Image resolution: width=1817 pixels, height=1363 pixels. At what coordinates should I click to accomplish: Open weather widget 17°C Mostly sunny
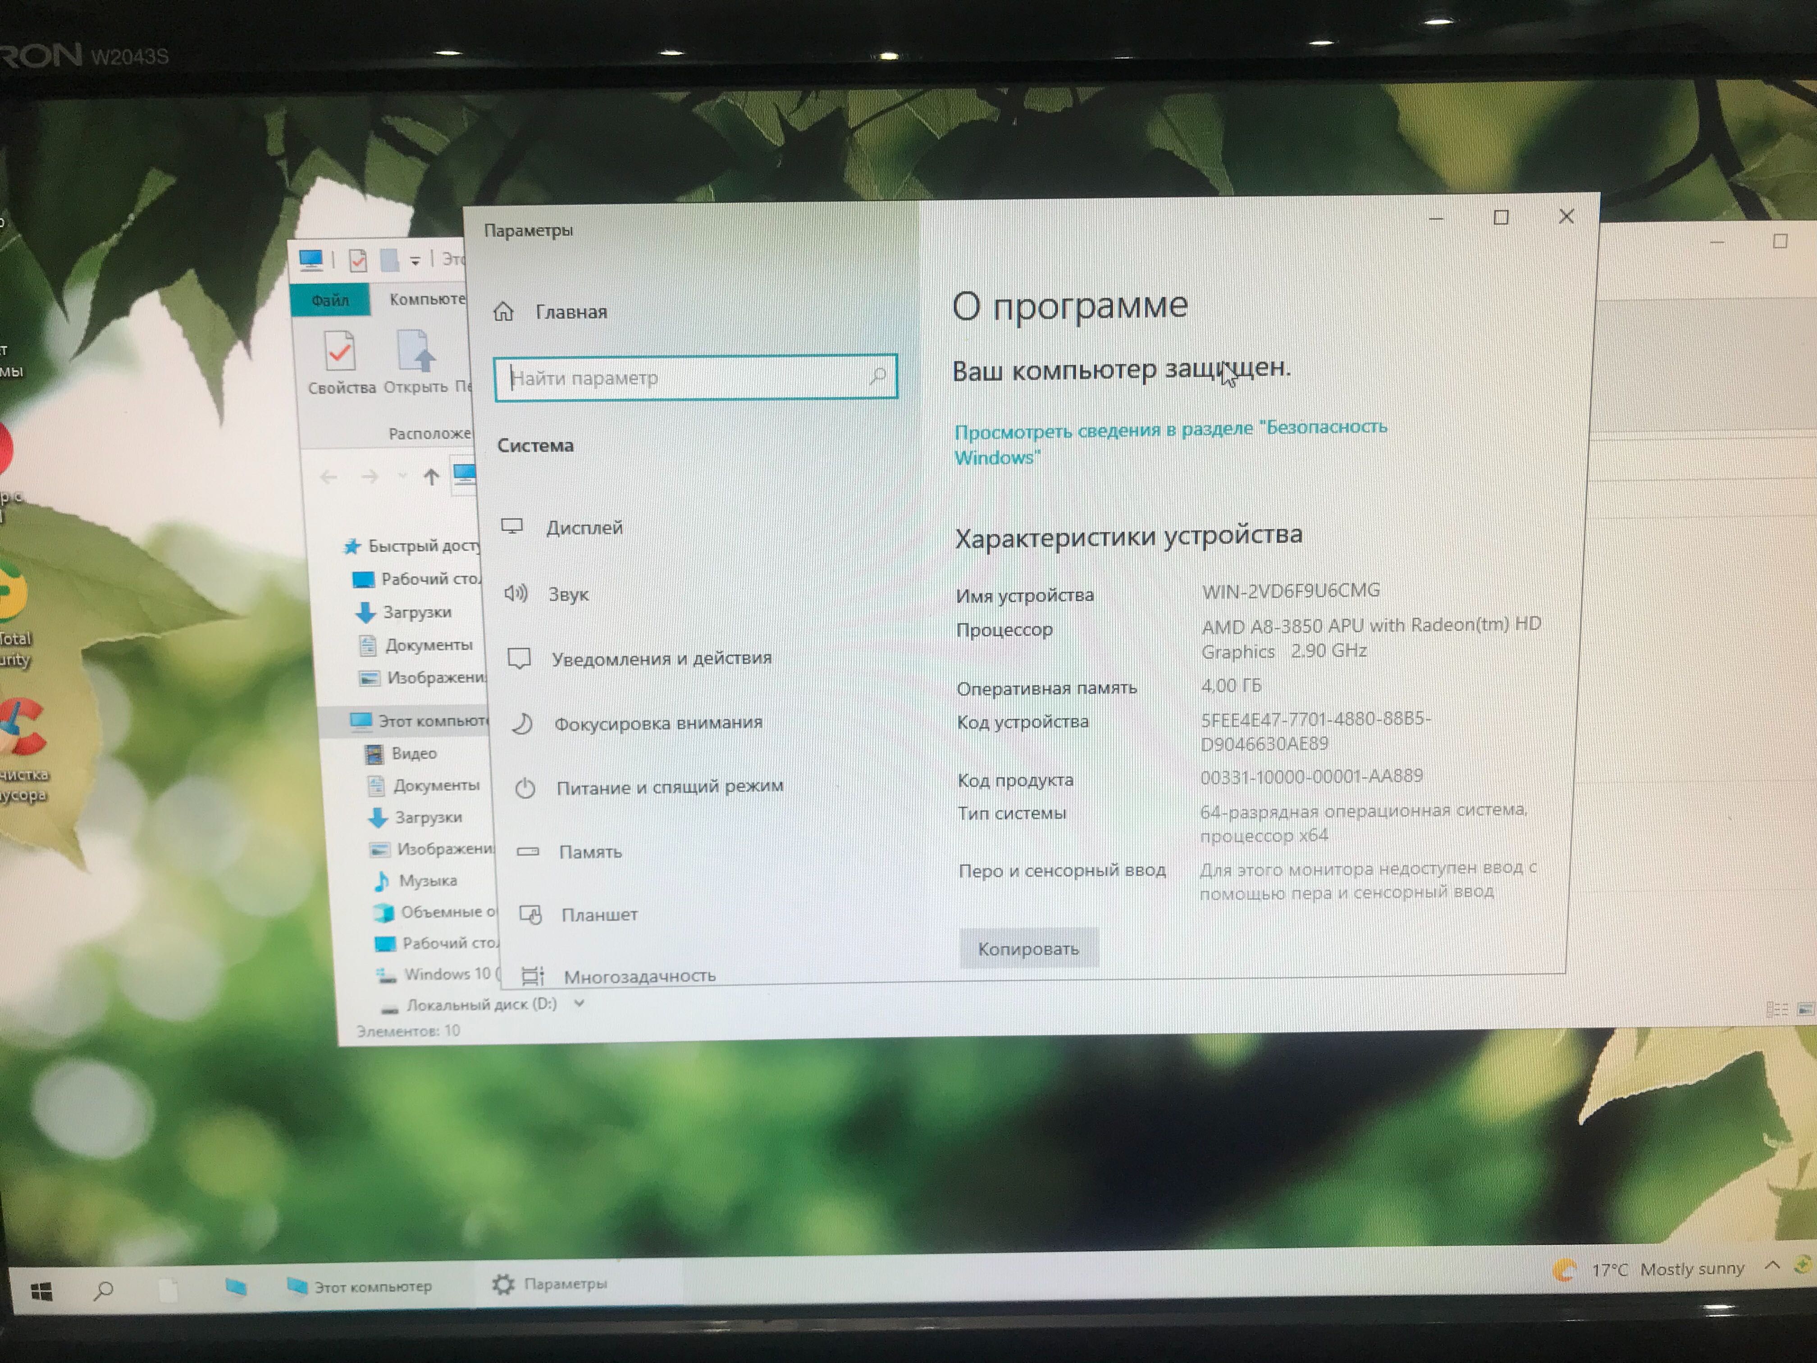coord(1648,1270)
